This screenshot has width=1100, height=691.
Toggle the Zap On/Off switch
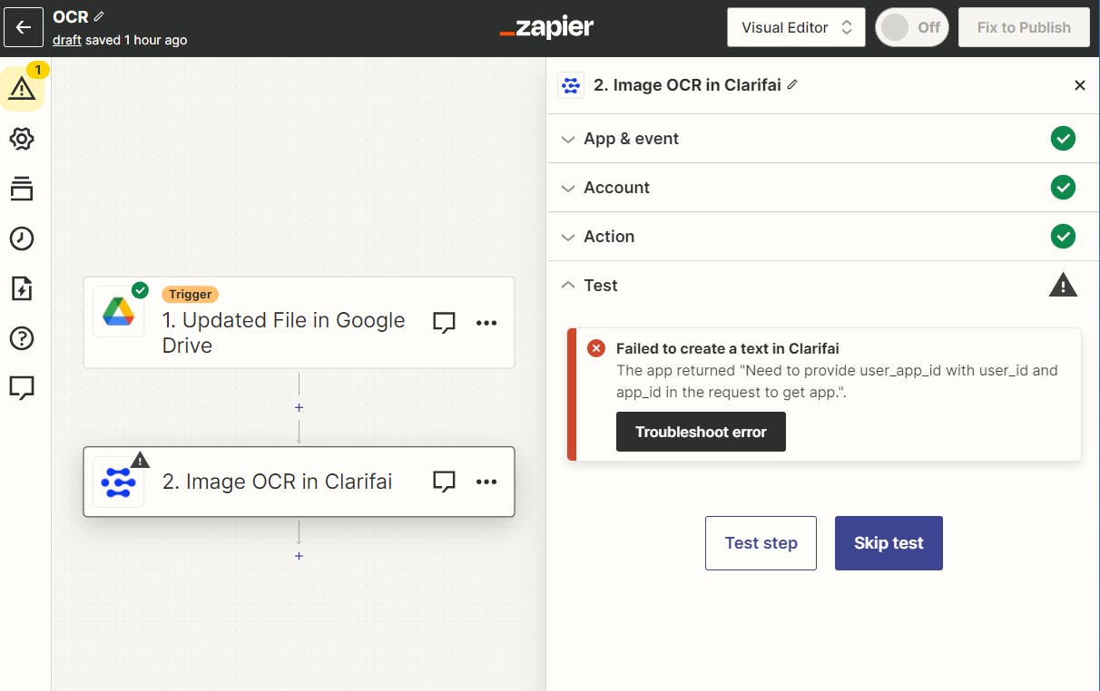[911, 27]
